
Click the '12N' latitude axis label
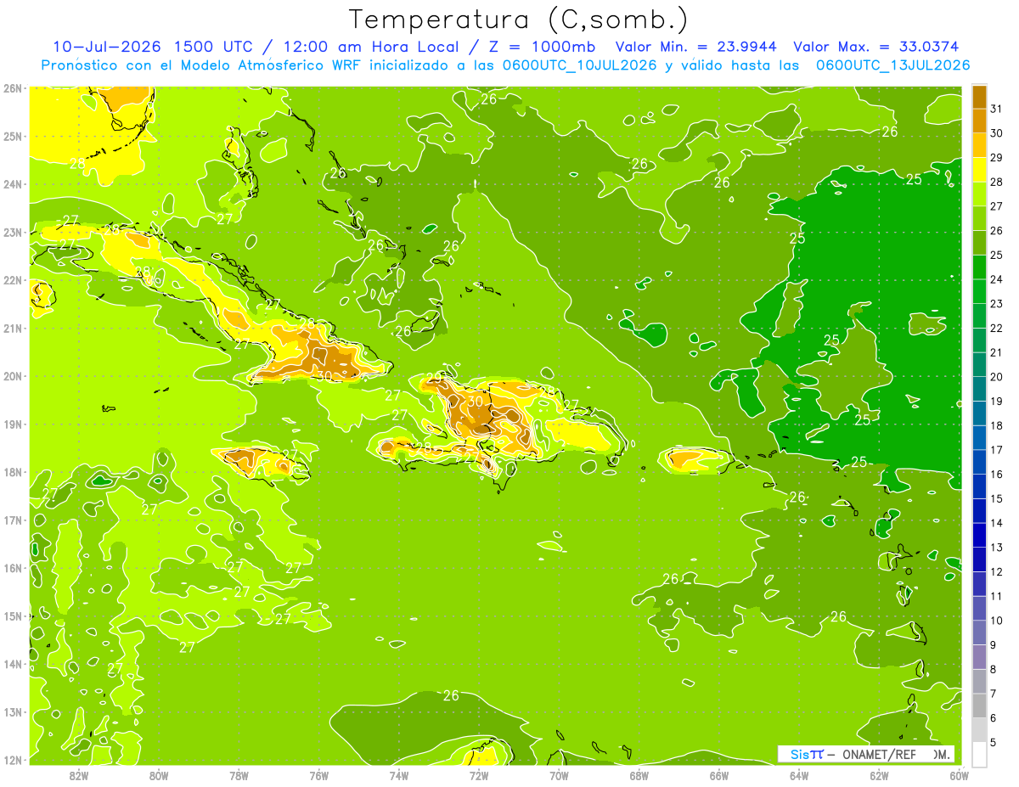tap(13, 760)
